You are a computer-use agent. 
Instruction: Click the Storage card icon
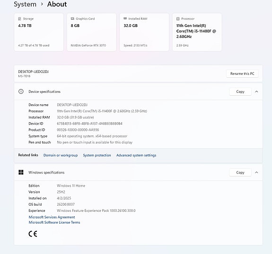pos(19,19)
